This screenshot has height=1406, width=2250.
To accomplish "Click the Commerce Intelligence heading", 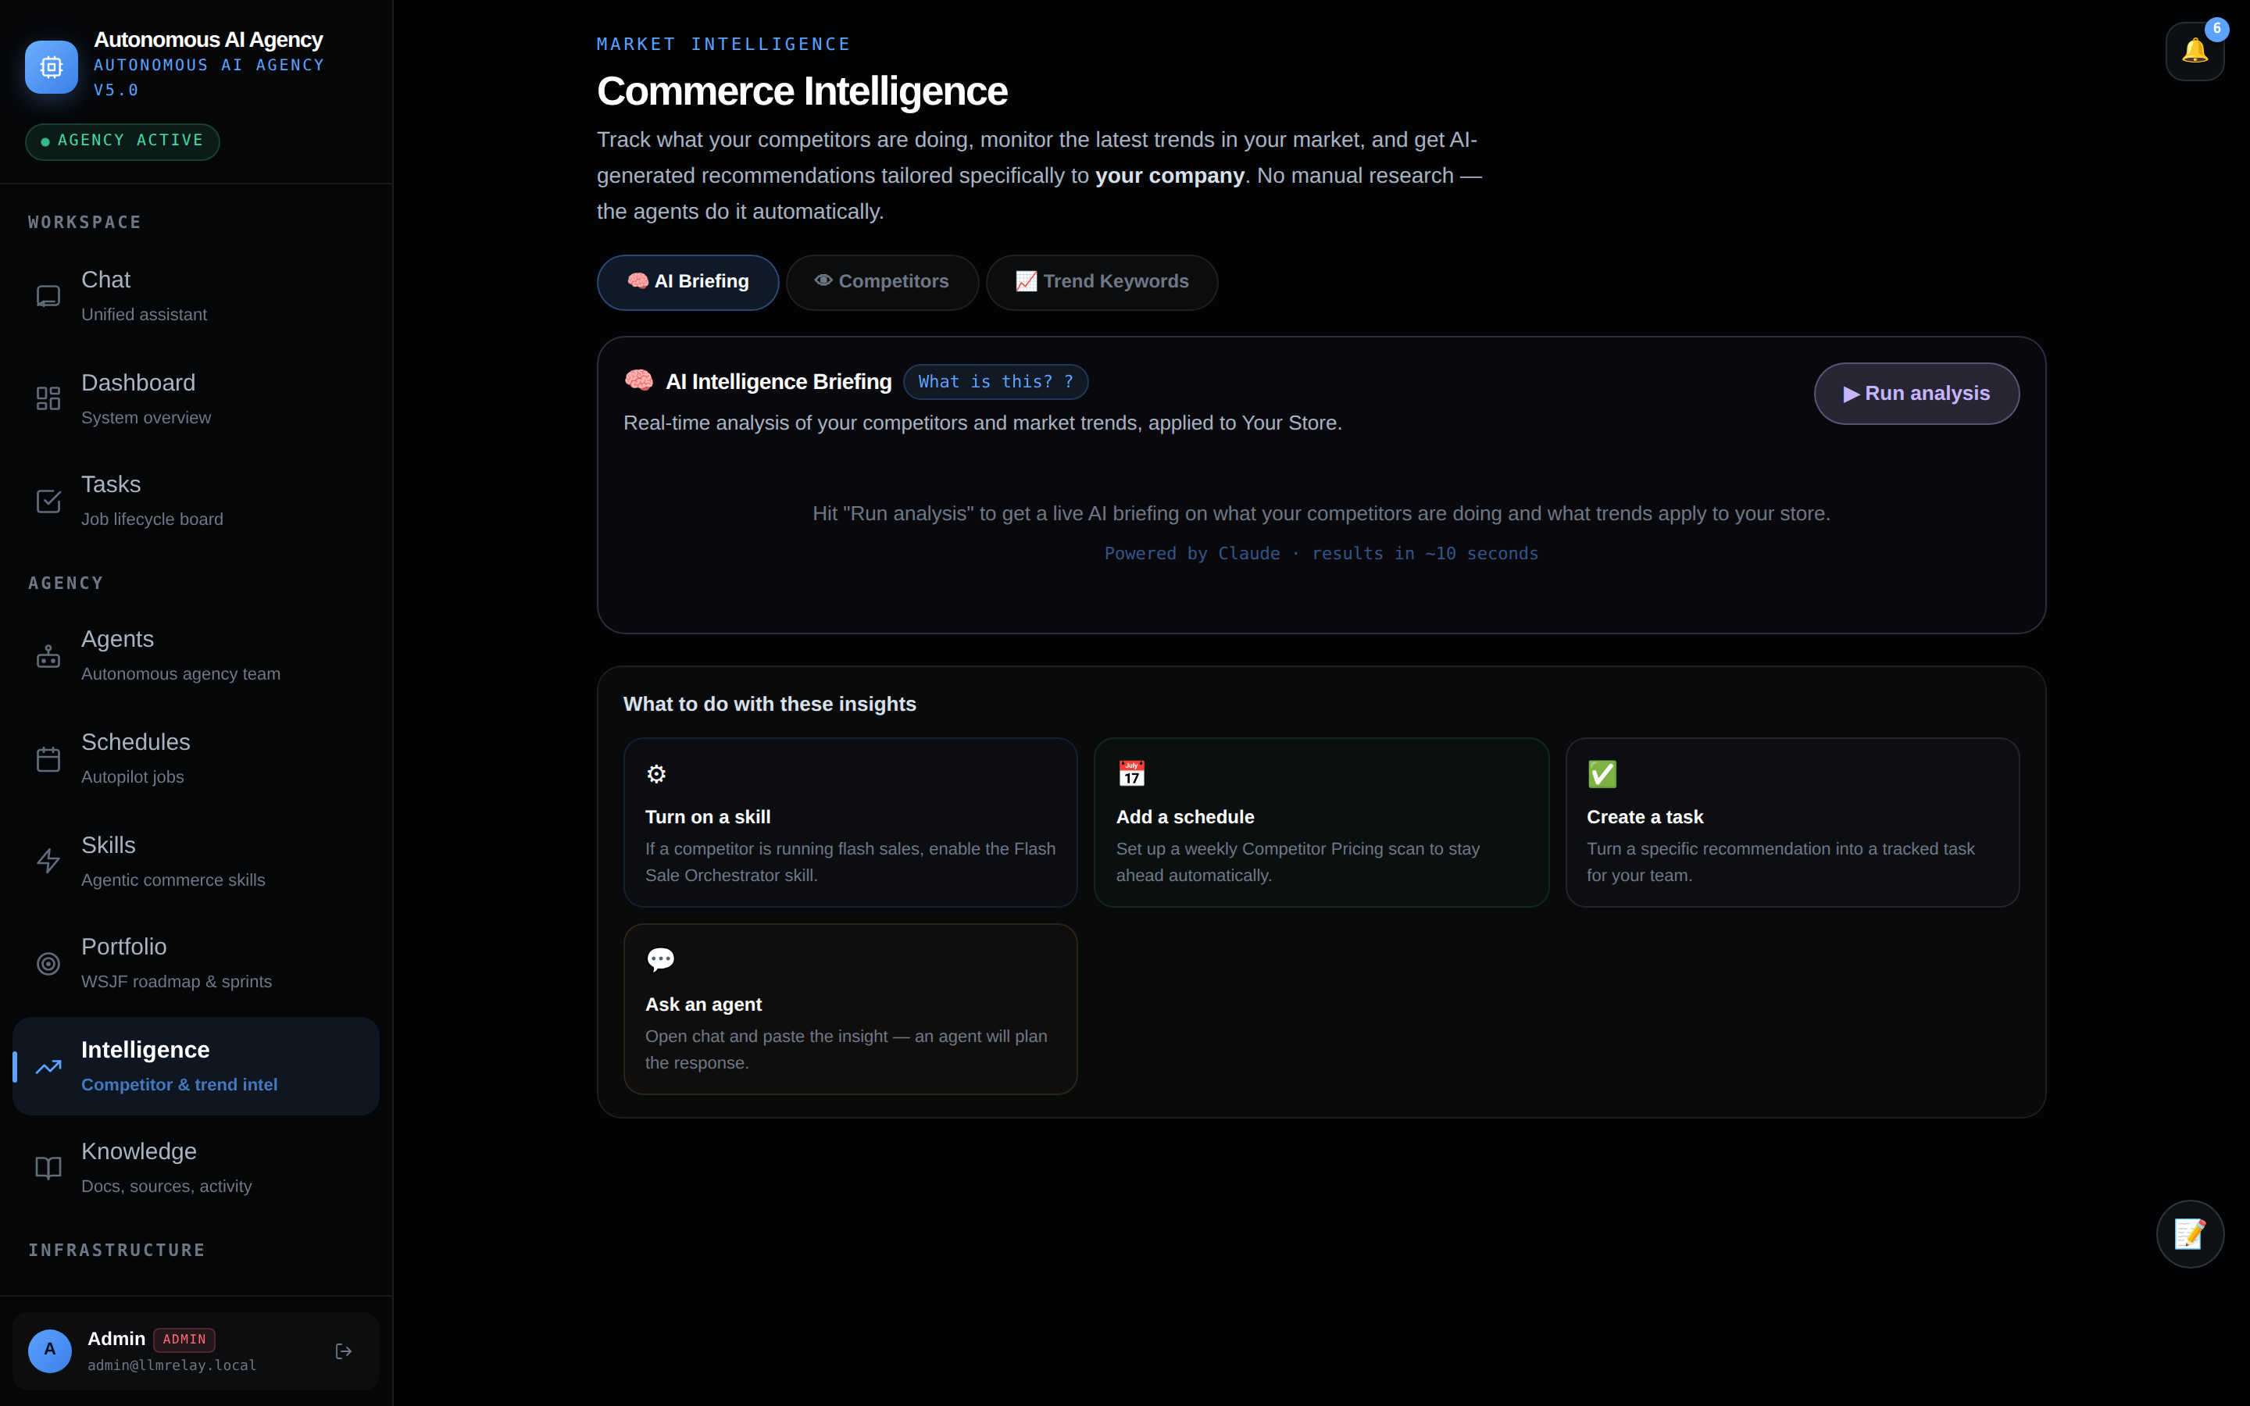I will (802, 91).
